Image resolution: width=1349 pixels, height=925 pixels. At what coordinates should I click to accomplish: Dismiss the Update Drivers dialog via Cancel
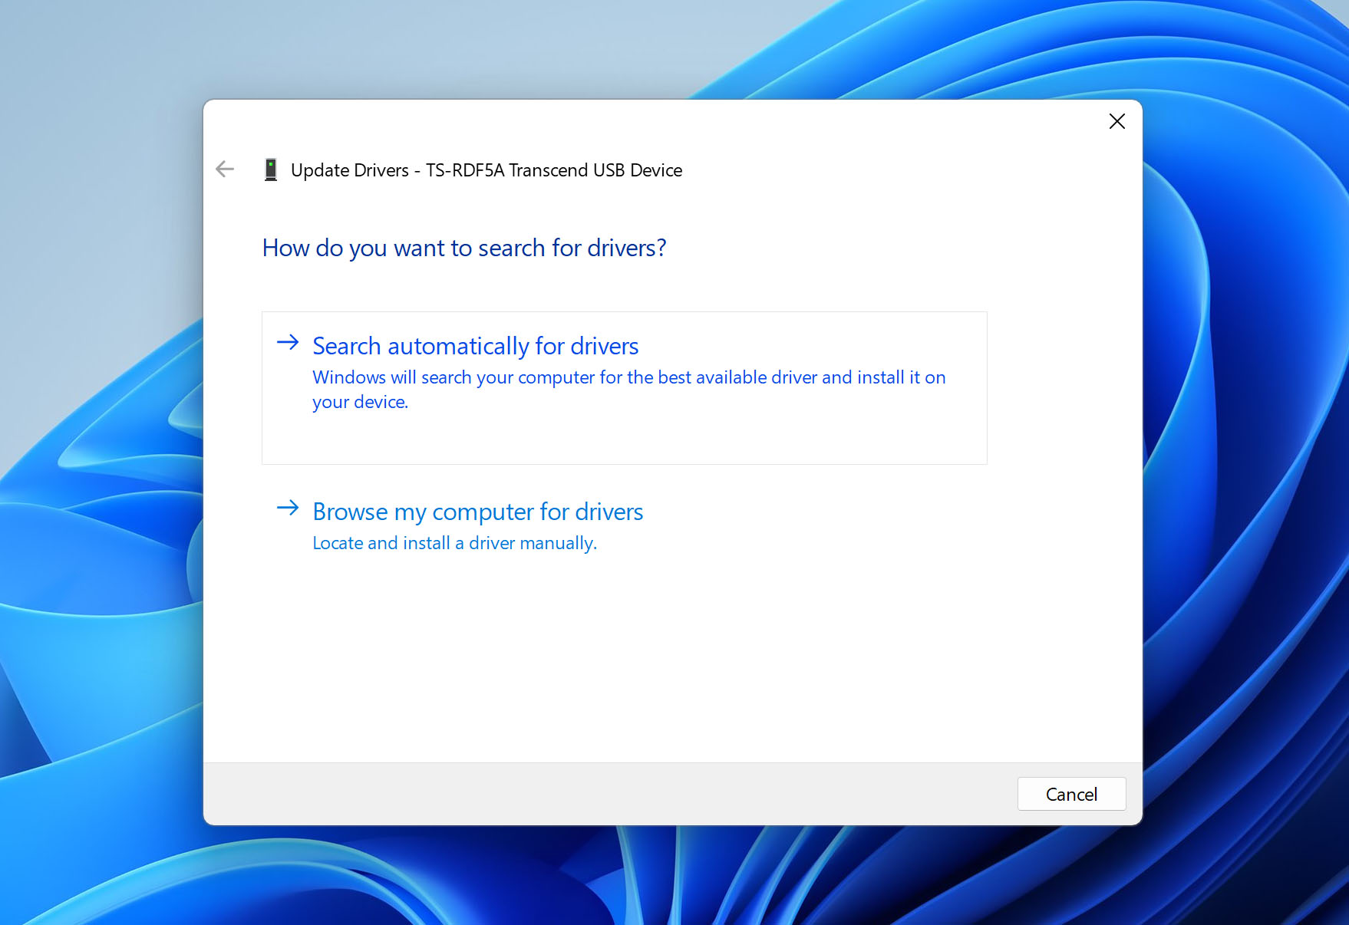point(1071,794)
